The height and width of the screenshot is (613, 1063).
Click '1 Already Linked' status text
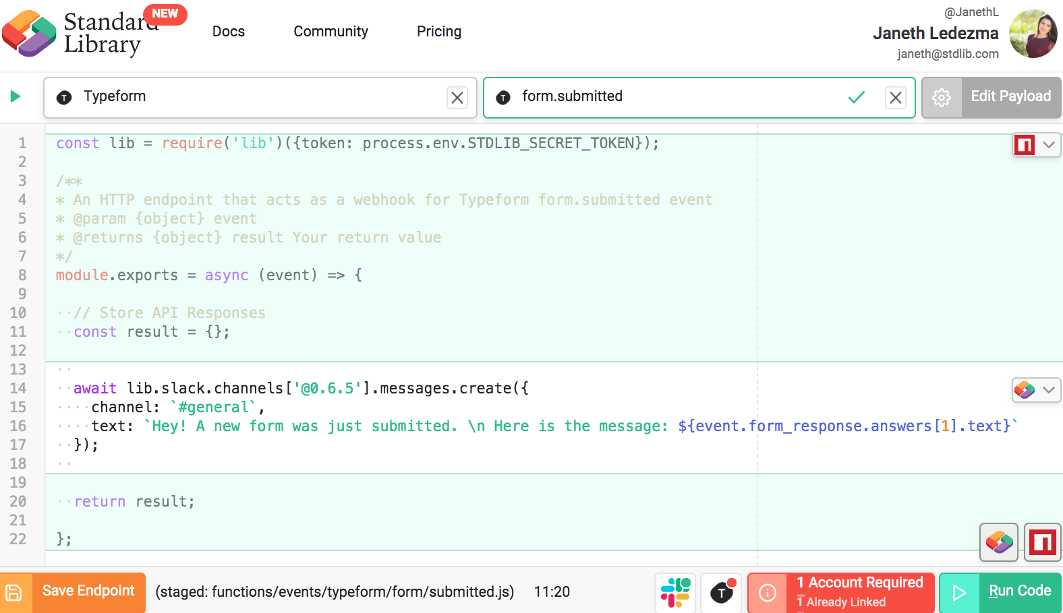pyautogui.click(x=841, y=602)
